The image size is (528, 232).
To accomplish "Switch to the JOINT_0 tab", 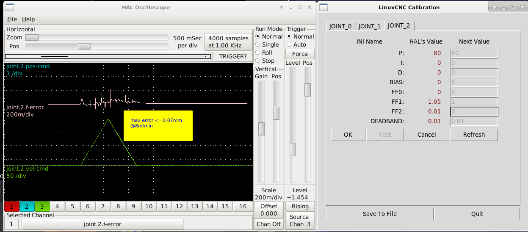I will pyautogui.click(x=340, y=26).
